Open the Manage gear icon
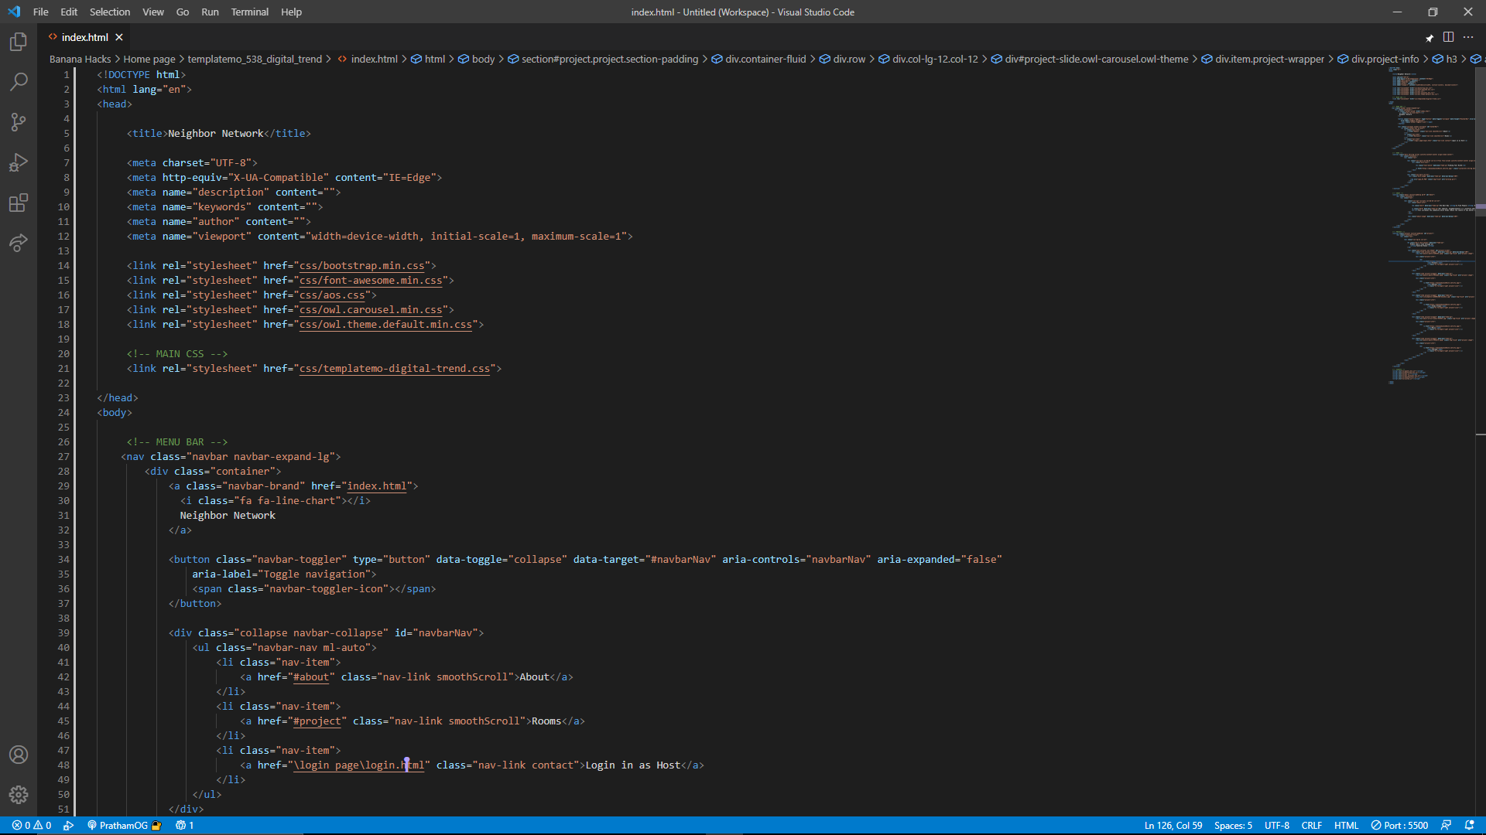The image size is (1486, 835). tap(19, 795)
